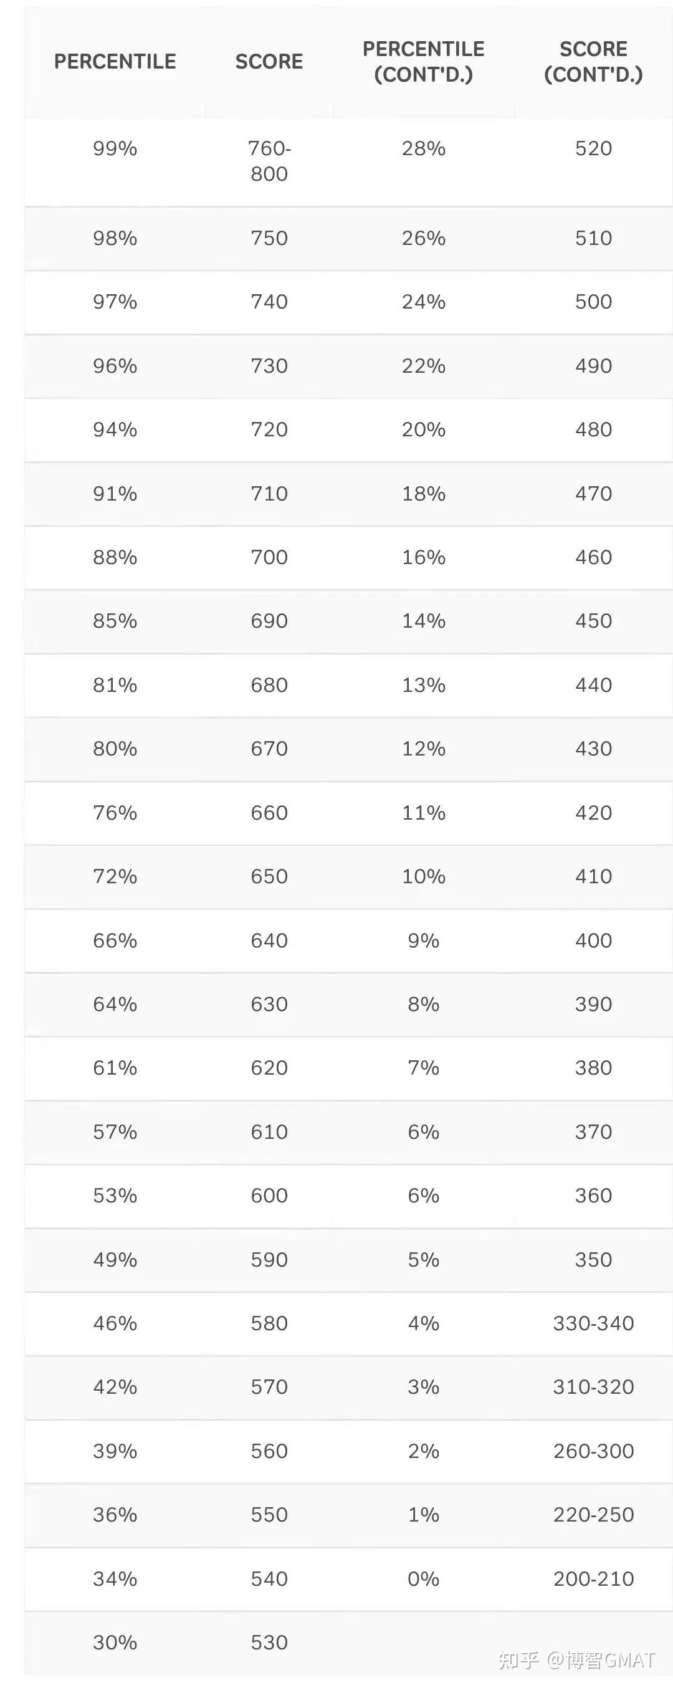Click the PERCENTILE column header

point(115,62)
